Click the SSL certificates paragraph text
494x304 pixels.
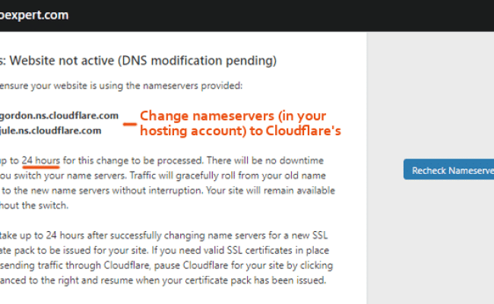[x=166, y=258]
